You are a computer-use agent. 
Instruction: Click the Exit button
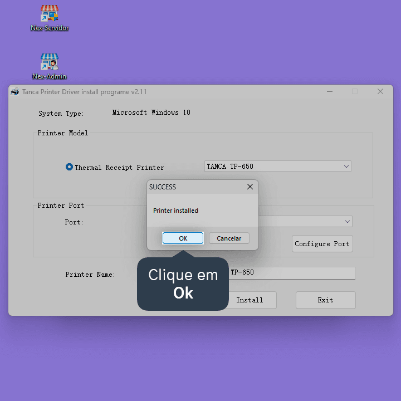point(326,300)
